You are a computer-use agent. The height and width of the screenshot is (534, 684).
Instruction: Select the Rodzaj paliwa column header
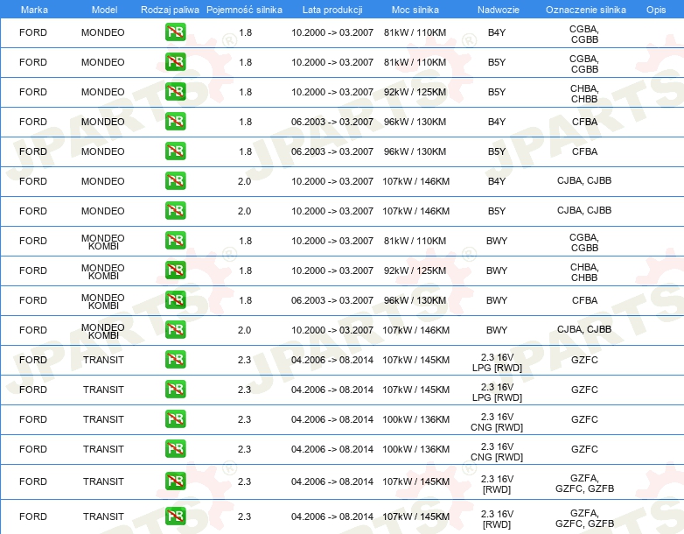tap(170, 10)
